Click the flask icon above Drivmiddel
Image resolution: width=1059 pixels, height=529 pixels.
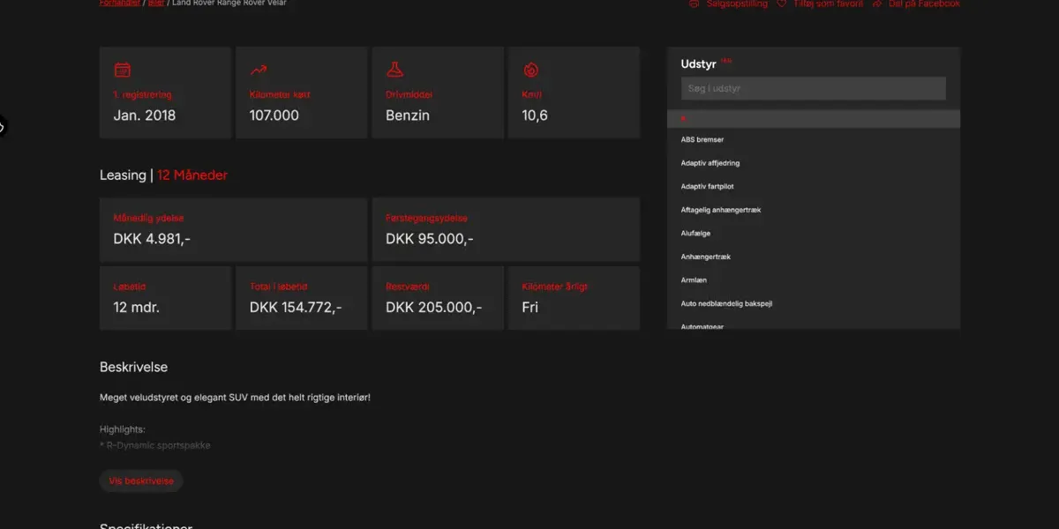click(394, 70)
